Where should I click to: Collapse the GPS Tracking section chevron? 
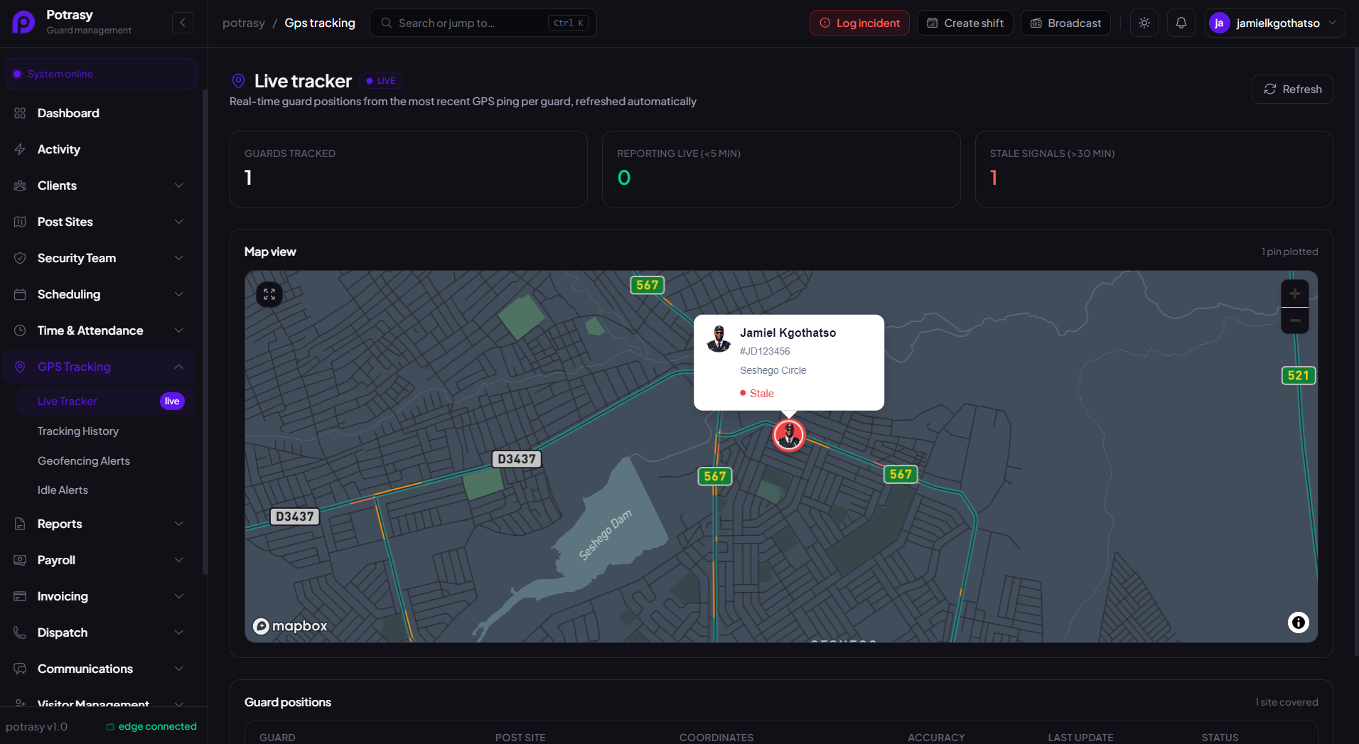pos(179,367)
